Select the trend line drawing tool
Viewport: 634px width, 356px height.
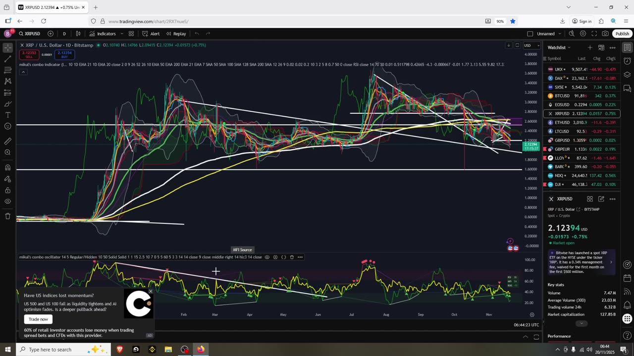(7, 59)
